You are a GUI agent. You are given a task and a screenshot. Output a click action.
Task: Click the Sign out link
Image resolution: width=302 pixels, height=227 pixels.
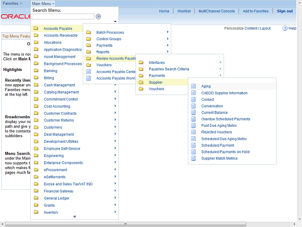285,11
